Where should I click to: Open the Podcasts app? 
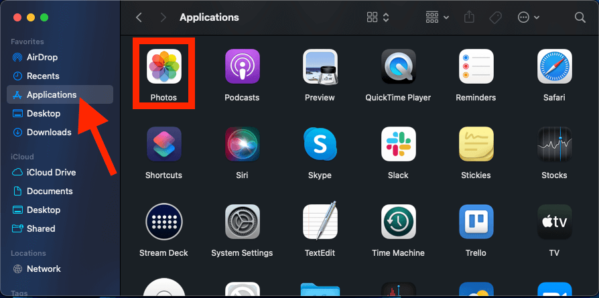pyautogui.click(x=242, y=66)
